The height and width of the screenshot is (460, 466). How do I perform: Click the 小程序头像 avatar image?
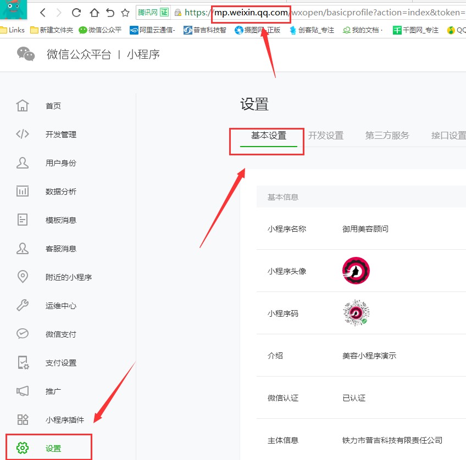click(356, 270)
